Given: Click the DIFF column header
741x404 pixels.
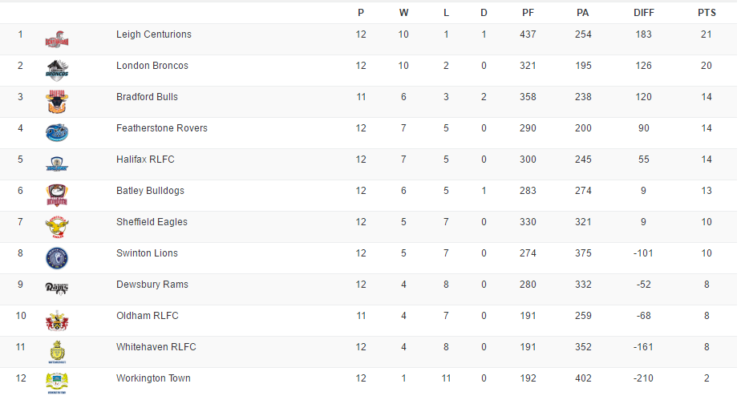Looking at the screenshot, I should coord(643,12).
